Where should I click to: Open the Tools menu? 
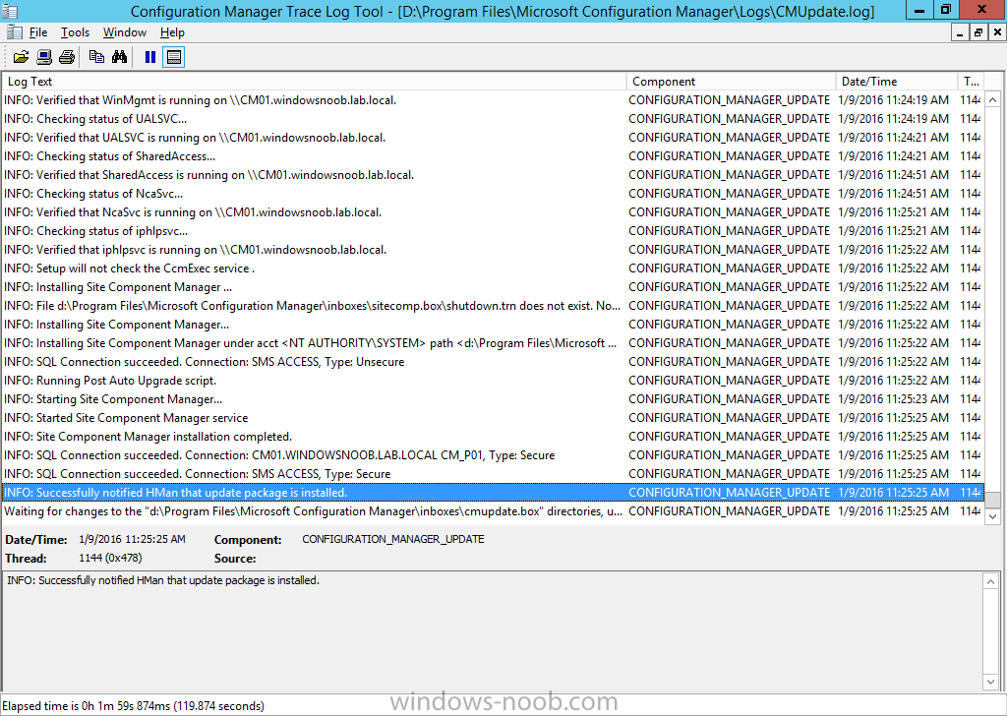(75, 32)
